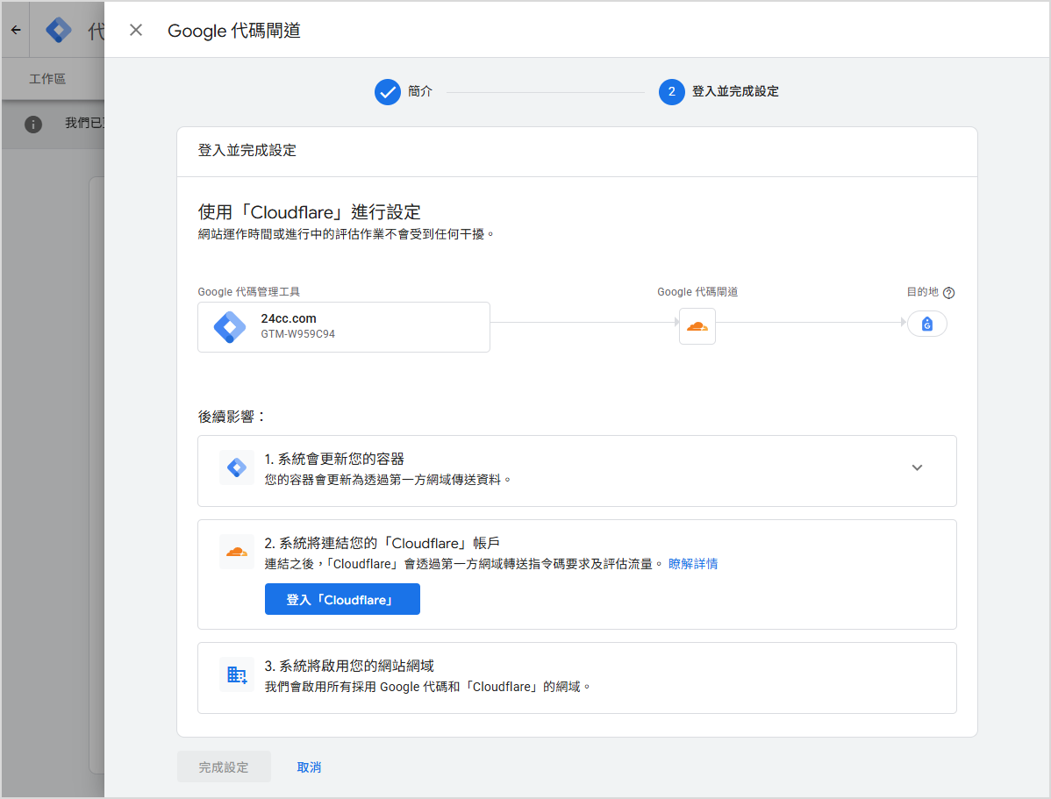Open the 瞭解詳情 link
Screen dimensions: 1051x799
click(693, 565)
